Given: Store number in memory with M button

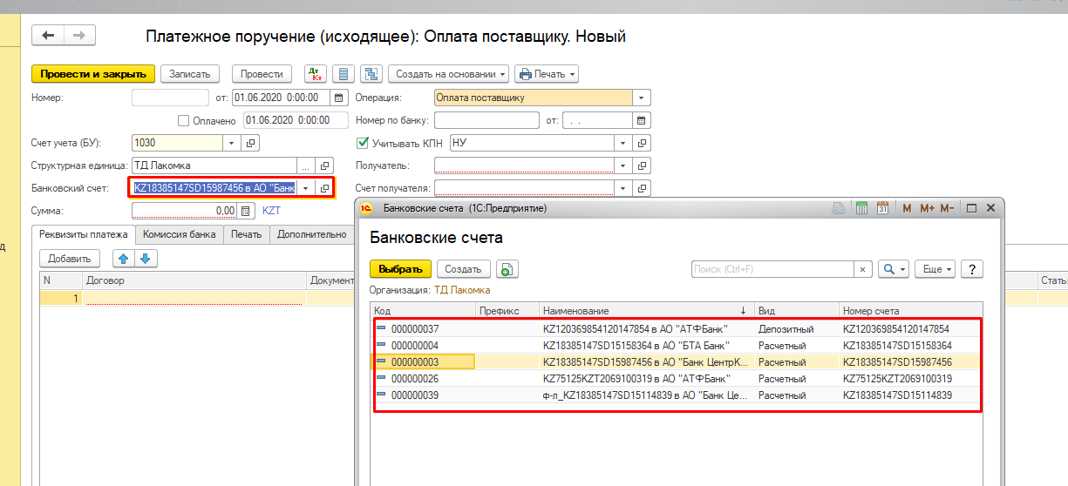Looking at the screenshot, I should 907,208.
